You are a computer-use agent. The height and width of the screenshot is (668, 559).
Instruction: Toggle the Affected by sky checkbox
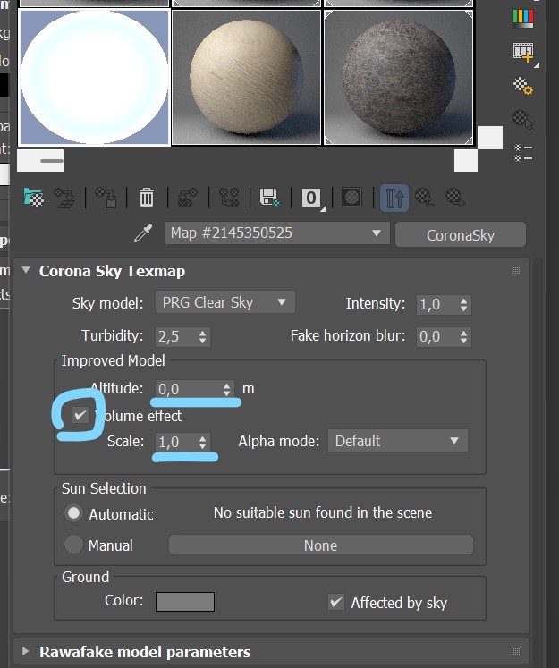coord(336,602)
